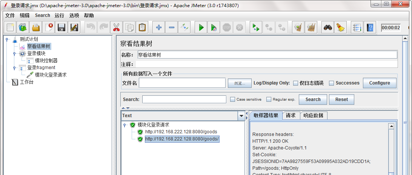The height and width of the screenshot is (175, 412).
Task: Enable the 仅日志错误 checkbox
Action: 295,83
